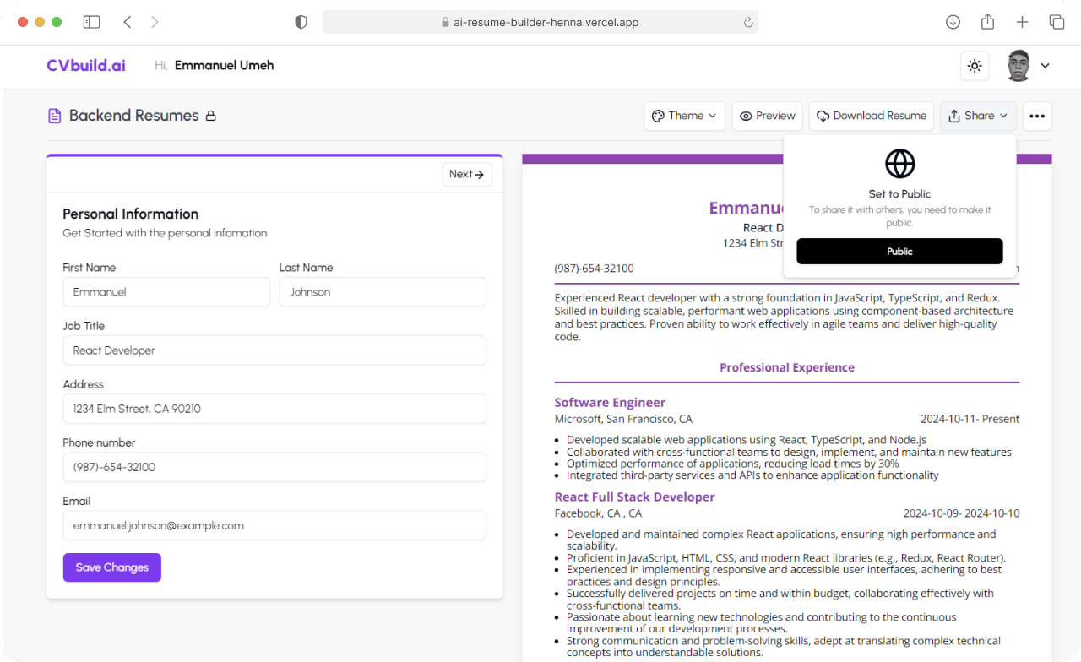The width and height of the screenshot is (1081, 662).
Task: Click the lock icon beside Backend Resumes
Action: pos(212,116)
